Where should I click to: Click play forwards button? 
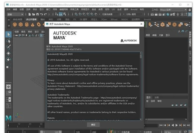(x=177, y=125)
